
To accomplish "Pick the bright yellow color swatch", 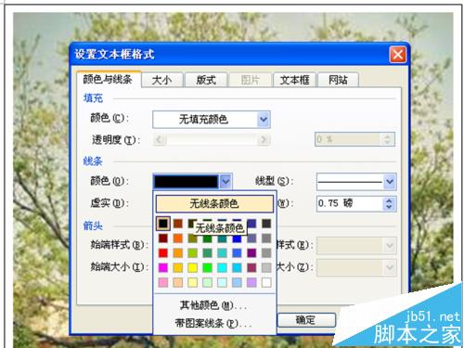I will (192, 267).
